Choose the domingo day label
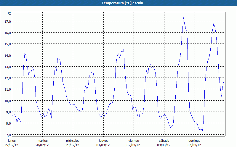The height and width of the screenshot is (148, 237). [x=194, y=141]
